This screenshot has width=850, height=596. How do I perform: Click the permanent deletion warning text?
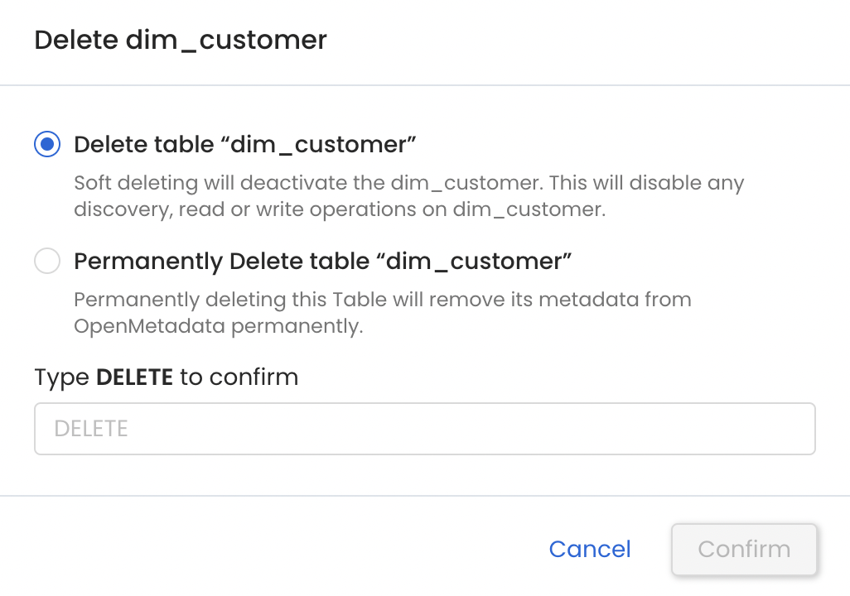click(x=383, y=312)
